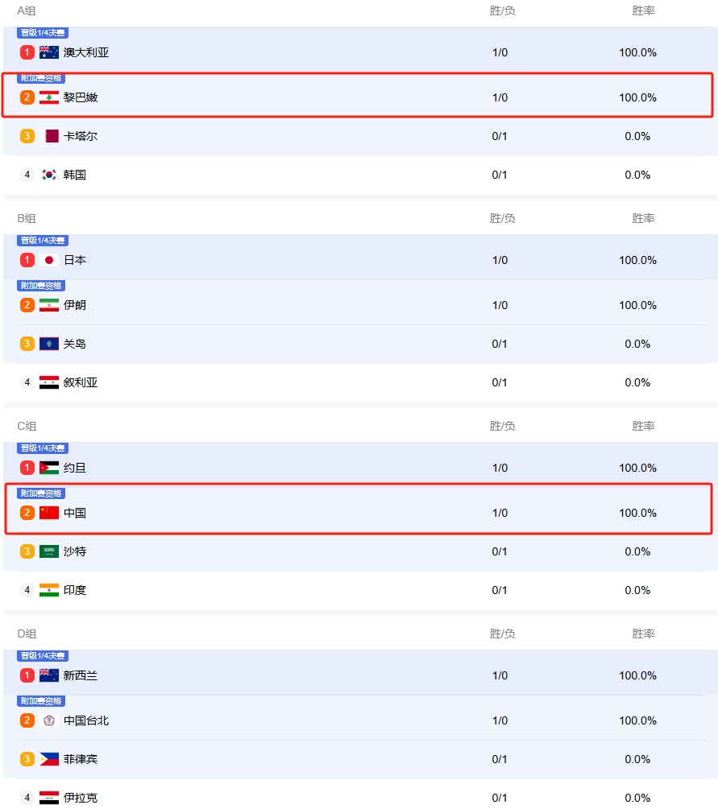Click the Saudi Arabia flag icon

point(49,551)
